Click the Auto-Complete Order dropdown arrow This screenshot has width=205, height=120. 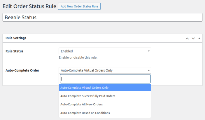point(149,70)
